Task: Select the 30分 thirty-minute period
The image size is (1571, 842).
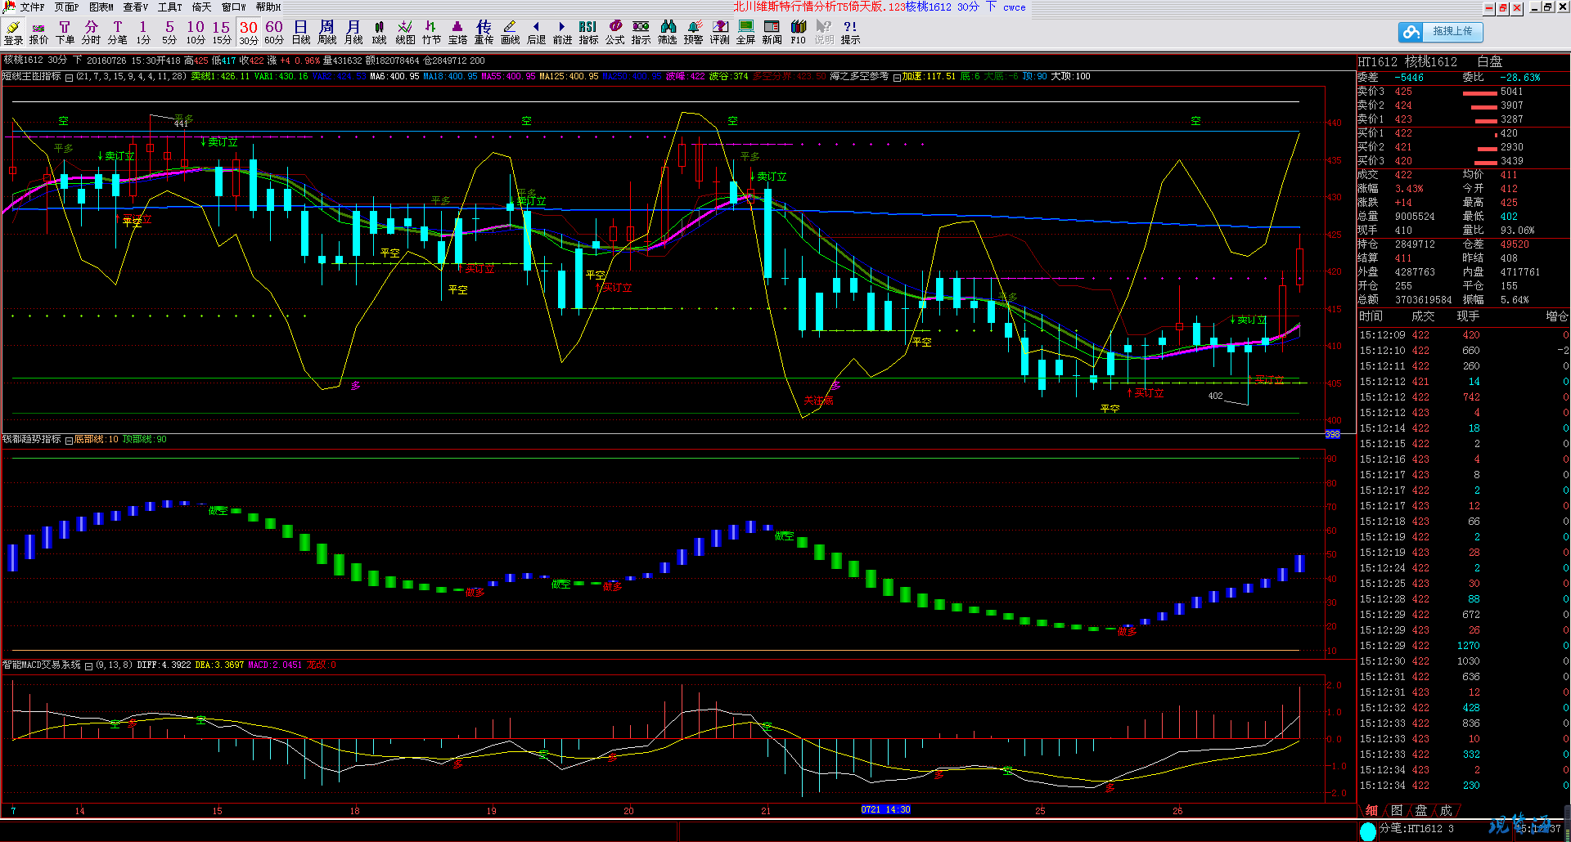Action: (x=249, y=33)
